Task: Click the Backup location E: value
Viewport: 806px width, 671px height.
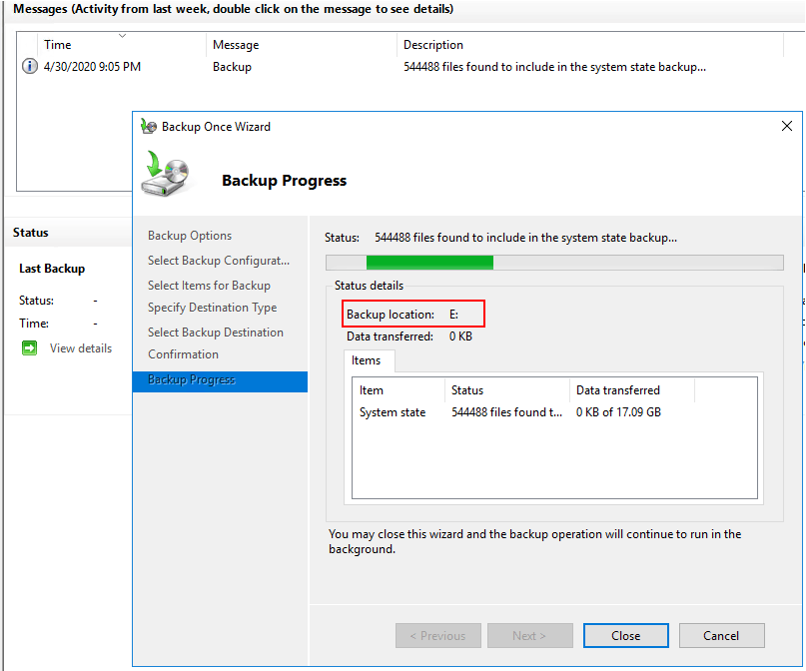Action: pos(453,315)
